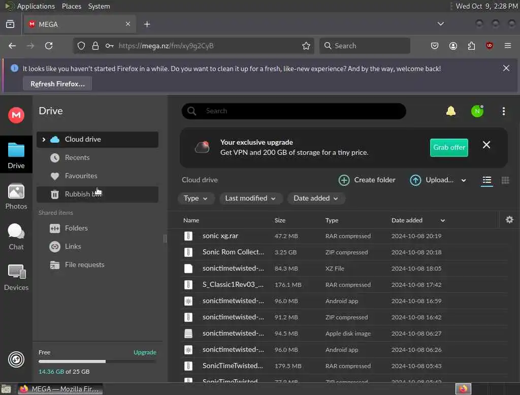Open shared Folders
The height and width of the screenshot is (395, 520).
pos(97,228)
